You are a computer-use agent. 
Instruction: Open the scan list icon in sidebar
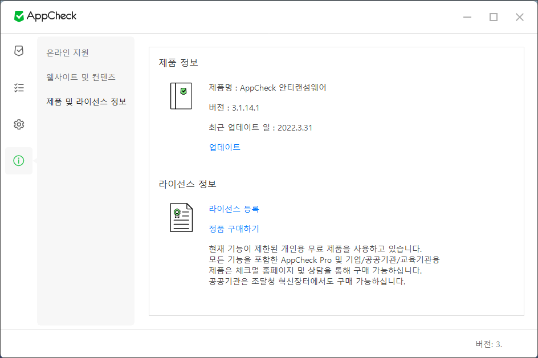(19, 87)
